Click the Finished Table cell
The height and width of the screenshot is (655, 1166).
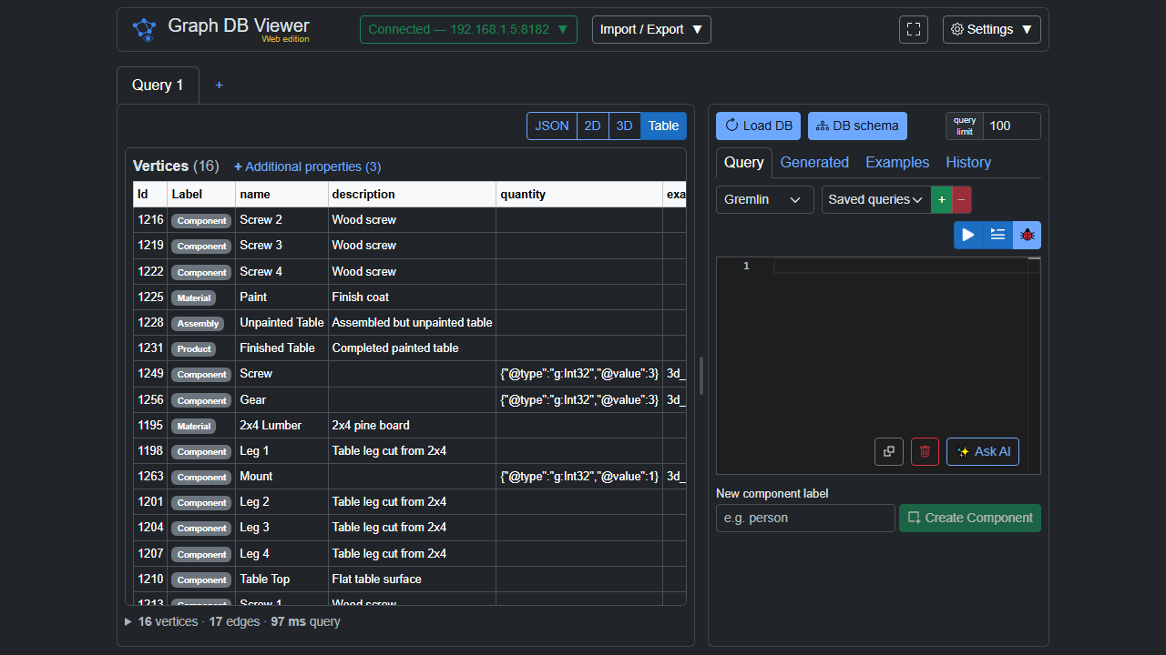tap(281, 348)
